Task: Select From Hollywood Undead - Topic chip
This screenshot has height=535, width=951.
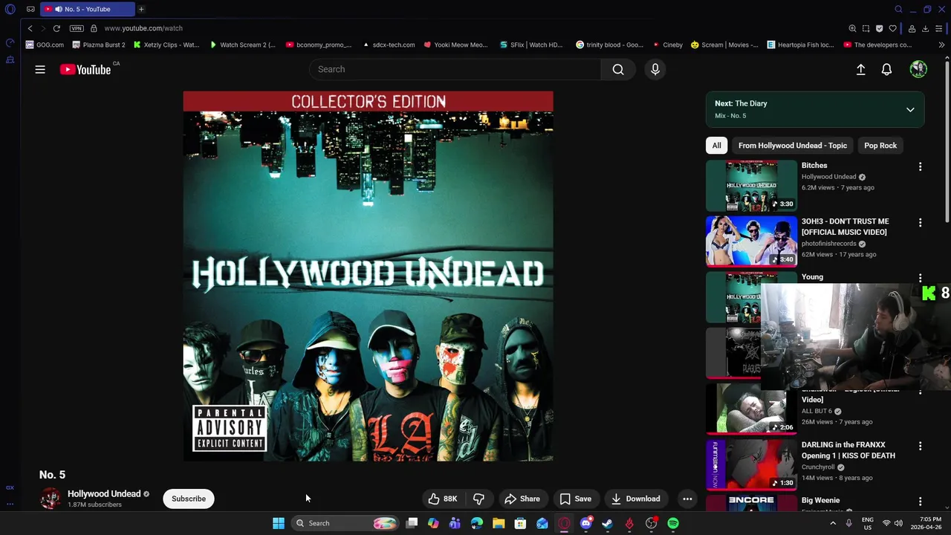Action: click(x=792, y=146)
